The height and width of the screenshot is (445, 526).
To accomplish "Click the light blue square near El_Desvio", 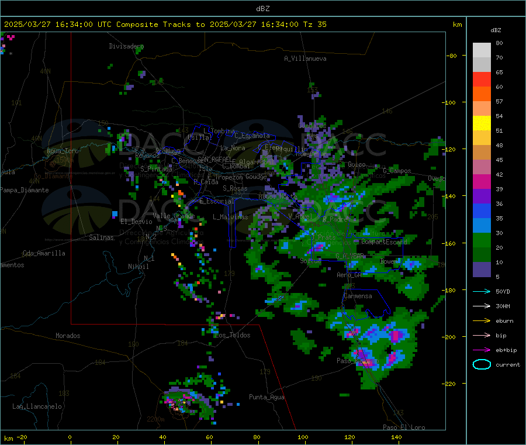I will [x=115, y=213].
